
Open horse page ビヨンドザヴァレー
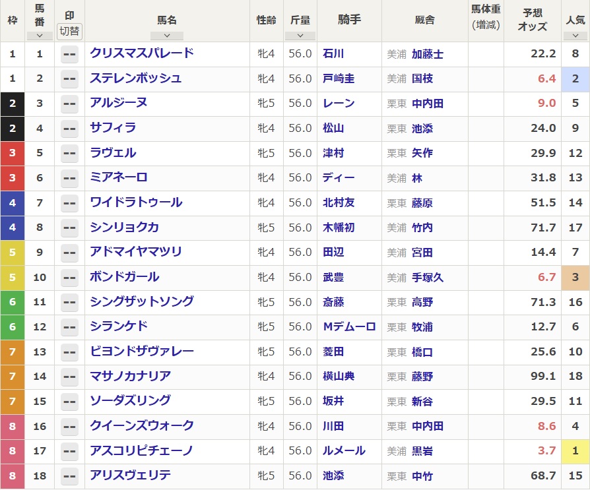(x=142, y=352)
